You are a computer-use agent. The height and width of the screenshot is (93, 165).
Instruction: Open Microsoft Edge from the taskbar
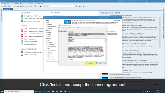[x=44, y=91]
